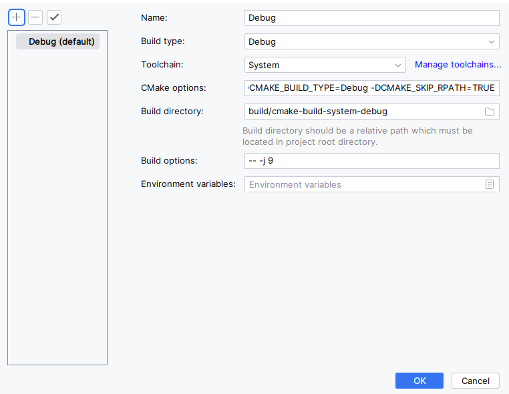Screen dimensions: 509x394
Task: Toggle profile enabled with the checkmark icon
Action: click(x=54, y=17)
